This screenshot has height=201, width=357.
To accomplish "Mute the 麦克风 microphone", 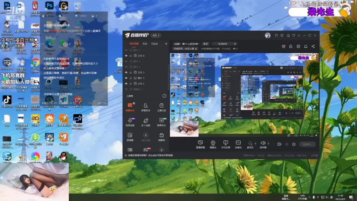I will (x=250, y=144).
